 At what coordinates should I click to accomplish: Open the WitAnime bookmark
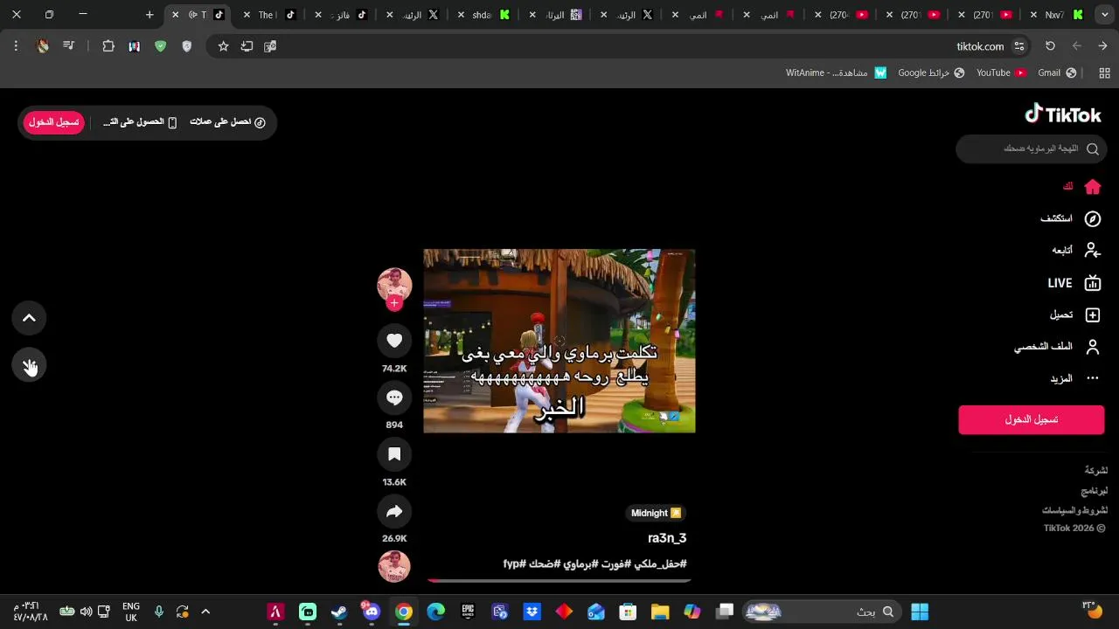pyautogui.click(x=836, y=73)
